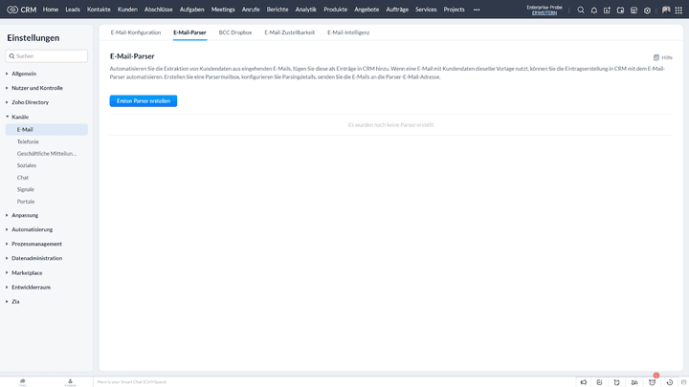Click the Ersten Parser erstellen button
Viewport: 689px width, 387px height.
tap(144, 101)
